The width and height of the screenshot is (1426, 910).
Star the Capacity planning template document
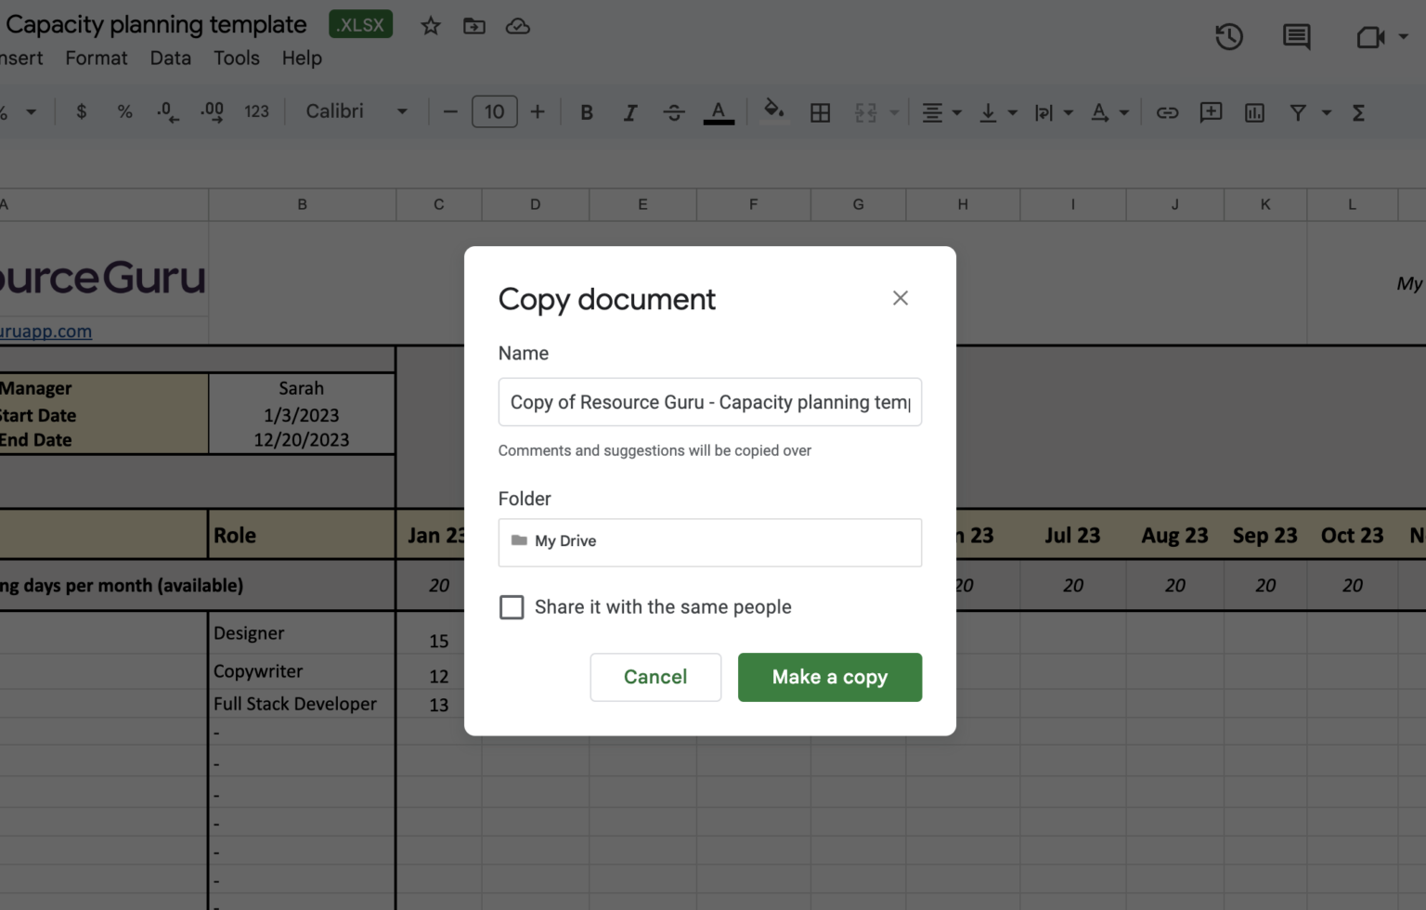430,26
